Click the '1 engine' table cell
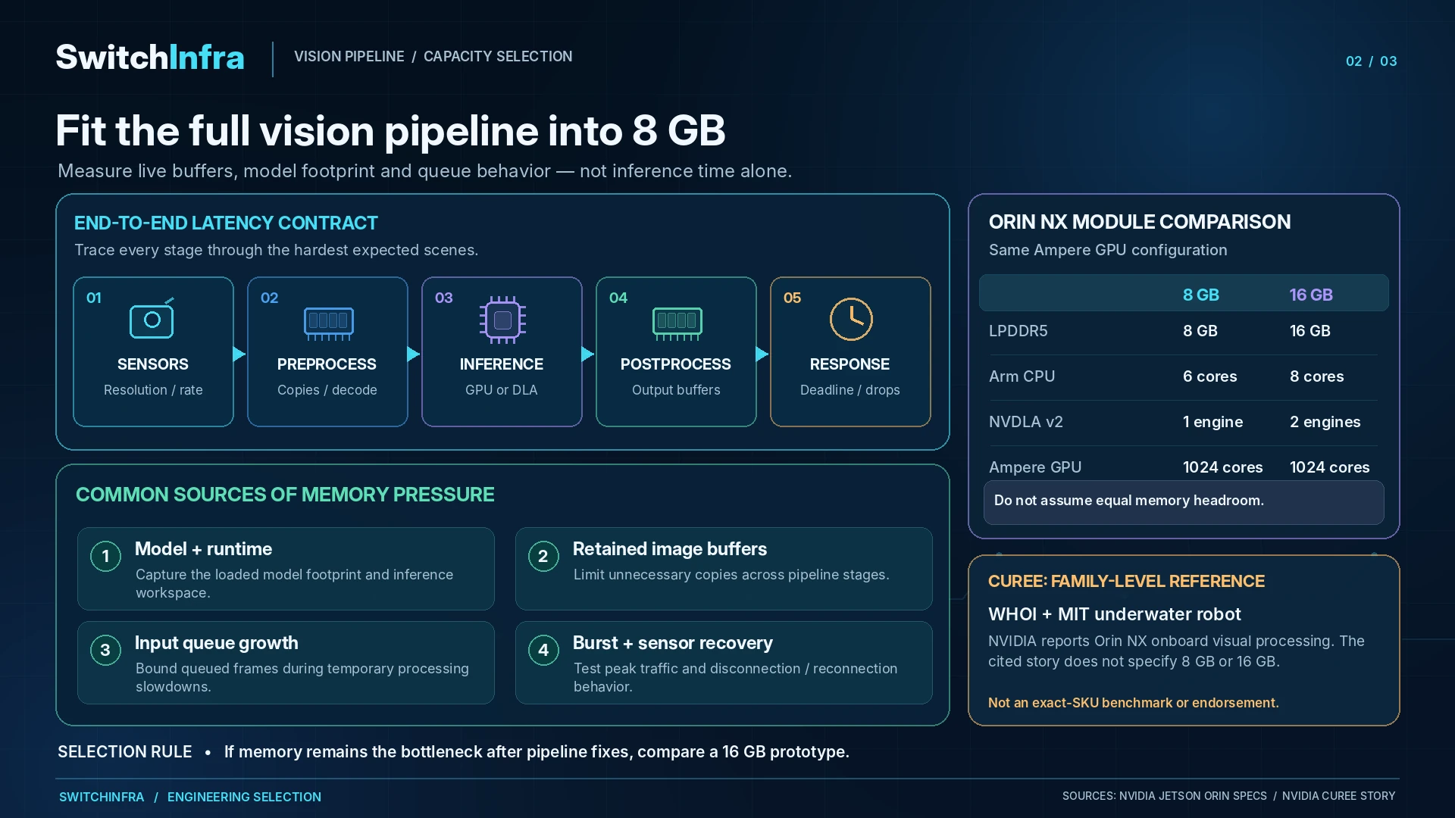Viewport: 1455px width, 818px height. (1212, 422)
